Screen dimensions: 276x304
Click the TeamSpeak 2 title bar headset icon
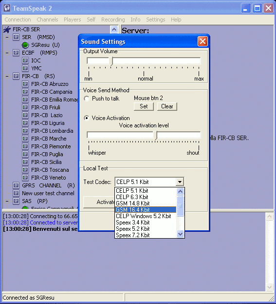[x=7, y=8]
